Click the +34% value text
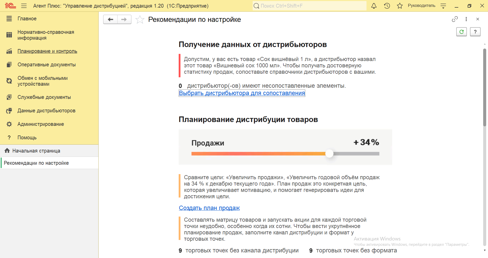 coord(366,142)
